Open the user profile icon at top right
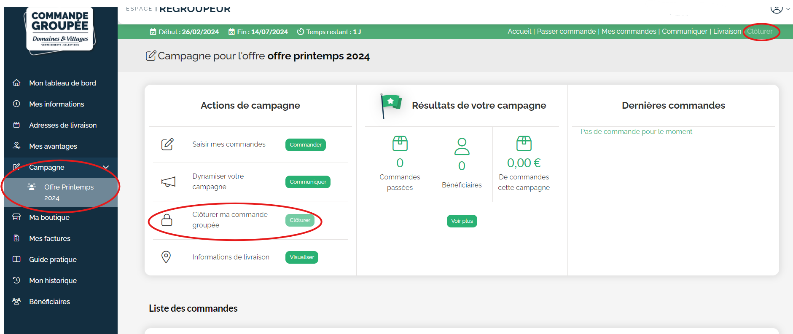This screenshot has height=334, width=793. (776, 8)
